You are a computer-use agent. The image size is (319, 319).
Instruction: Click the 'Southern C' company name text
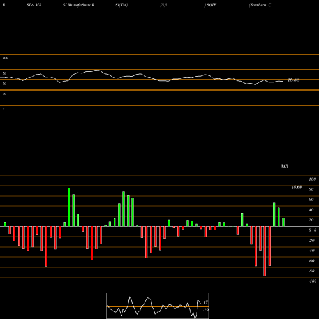click(x=260, y=5)
